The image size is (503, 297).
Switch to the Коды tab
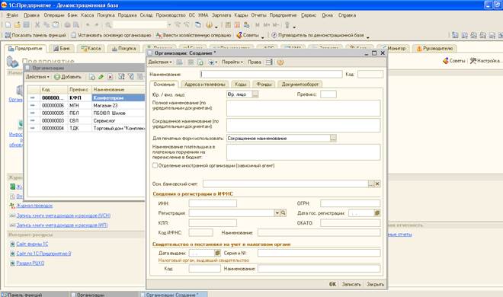coord(240,85)
